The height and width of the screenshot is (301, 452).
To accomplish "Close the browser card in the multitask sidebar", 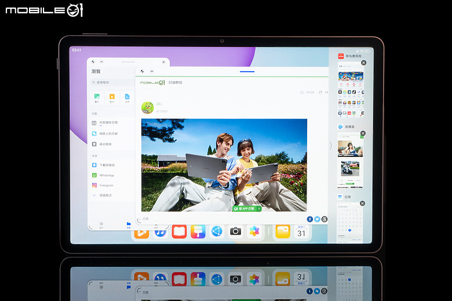I will pyautogui.click(x=363, y=133).
